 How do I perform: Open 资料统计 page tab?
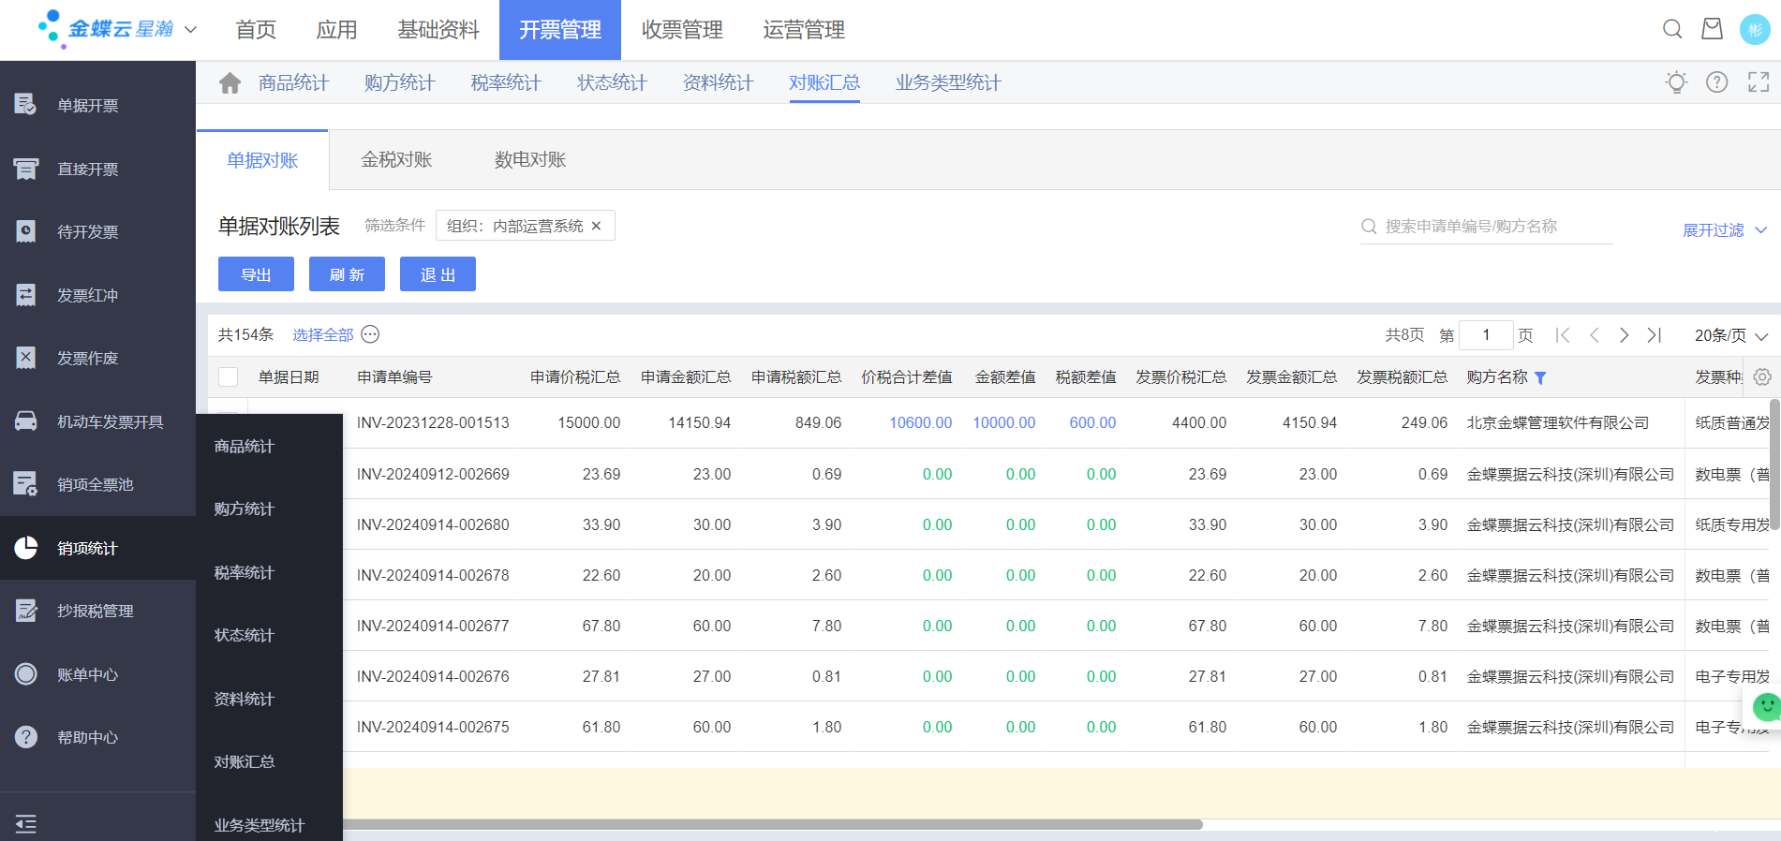click(718, 82)
